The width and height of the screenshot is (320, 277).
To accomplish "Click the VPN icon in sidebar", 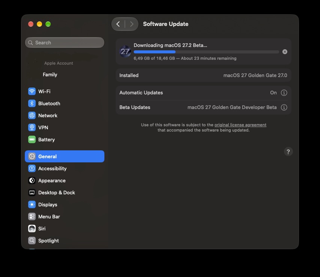I will click(32, 127).
